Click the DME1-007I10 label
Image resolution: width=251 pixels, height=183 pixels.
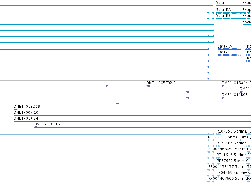tap(26, 112)
